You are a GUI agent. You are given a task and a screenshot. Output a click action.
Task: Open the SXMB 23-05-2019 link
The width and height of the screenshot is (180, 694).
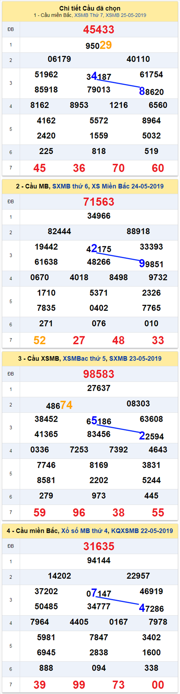135,359
